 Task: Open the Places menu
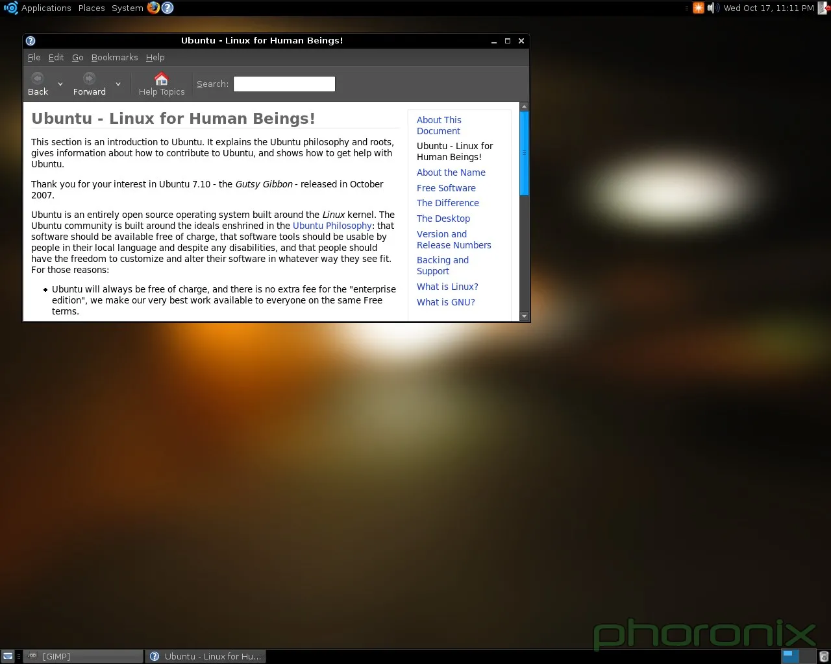point(92,8)
